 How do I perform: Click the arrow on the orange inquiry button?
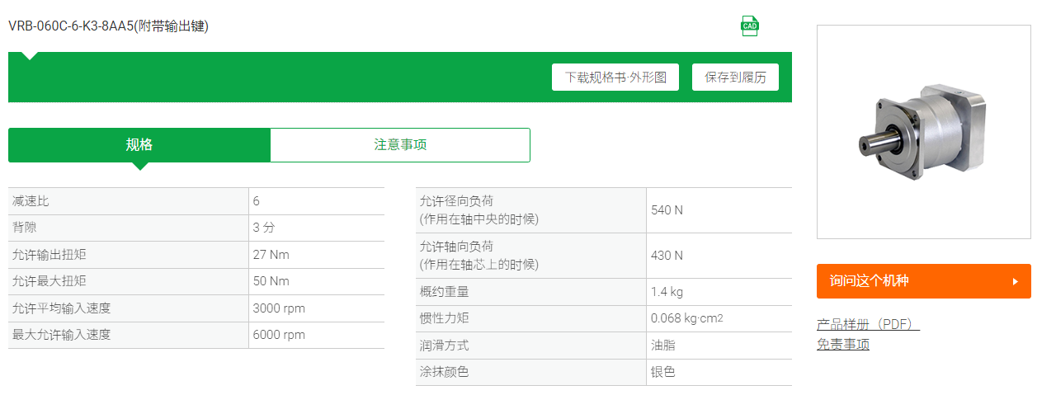pyautogui.click(x=1016, y=281)
